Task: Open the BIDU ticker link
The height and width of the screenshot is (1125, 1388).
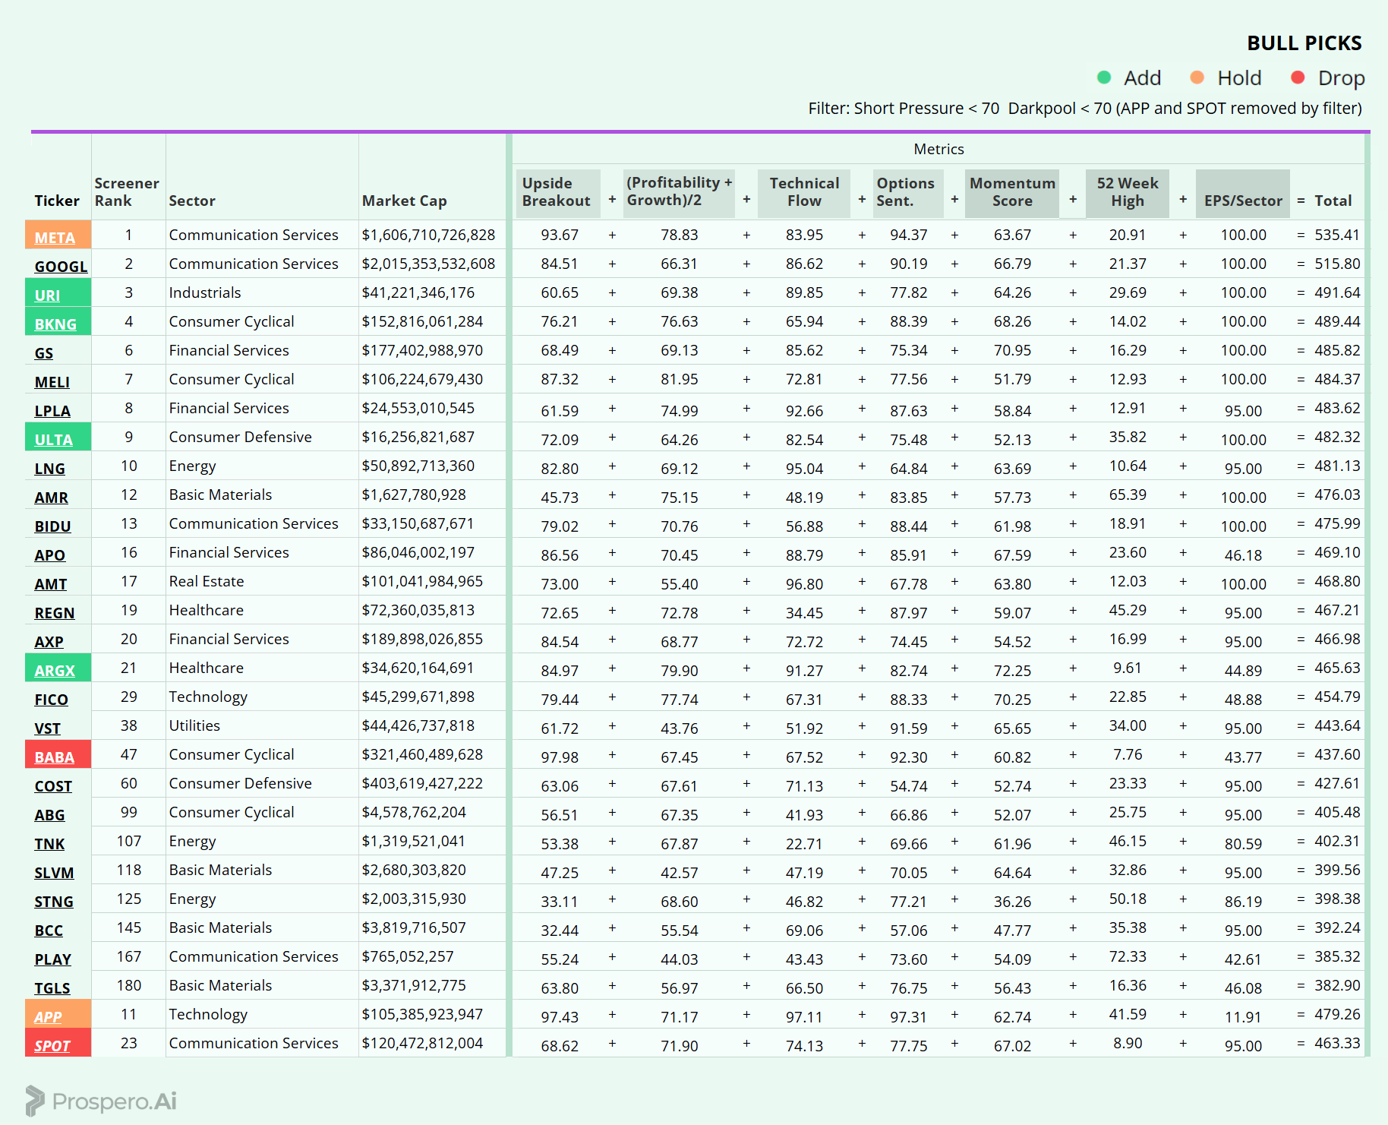Action: (x=52, y=526)
